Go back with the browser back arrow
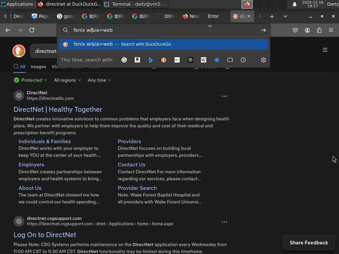Image resolution: width=339 pixels, height=254 pixels. click(8, 30)
